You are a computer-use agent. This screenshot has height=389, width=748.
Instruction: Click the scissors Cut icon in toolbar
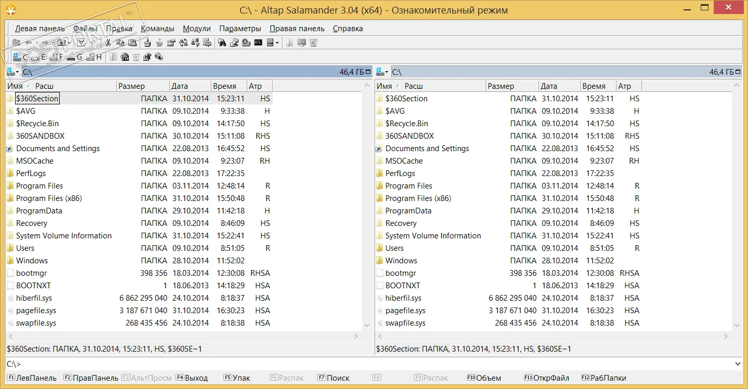(x=108, y=43)
